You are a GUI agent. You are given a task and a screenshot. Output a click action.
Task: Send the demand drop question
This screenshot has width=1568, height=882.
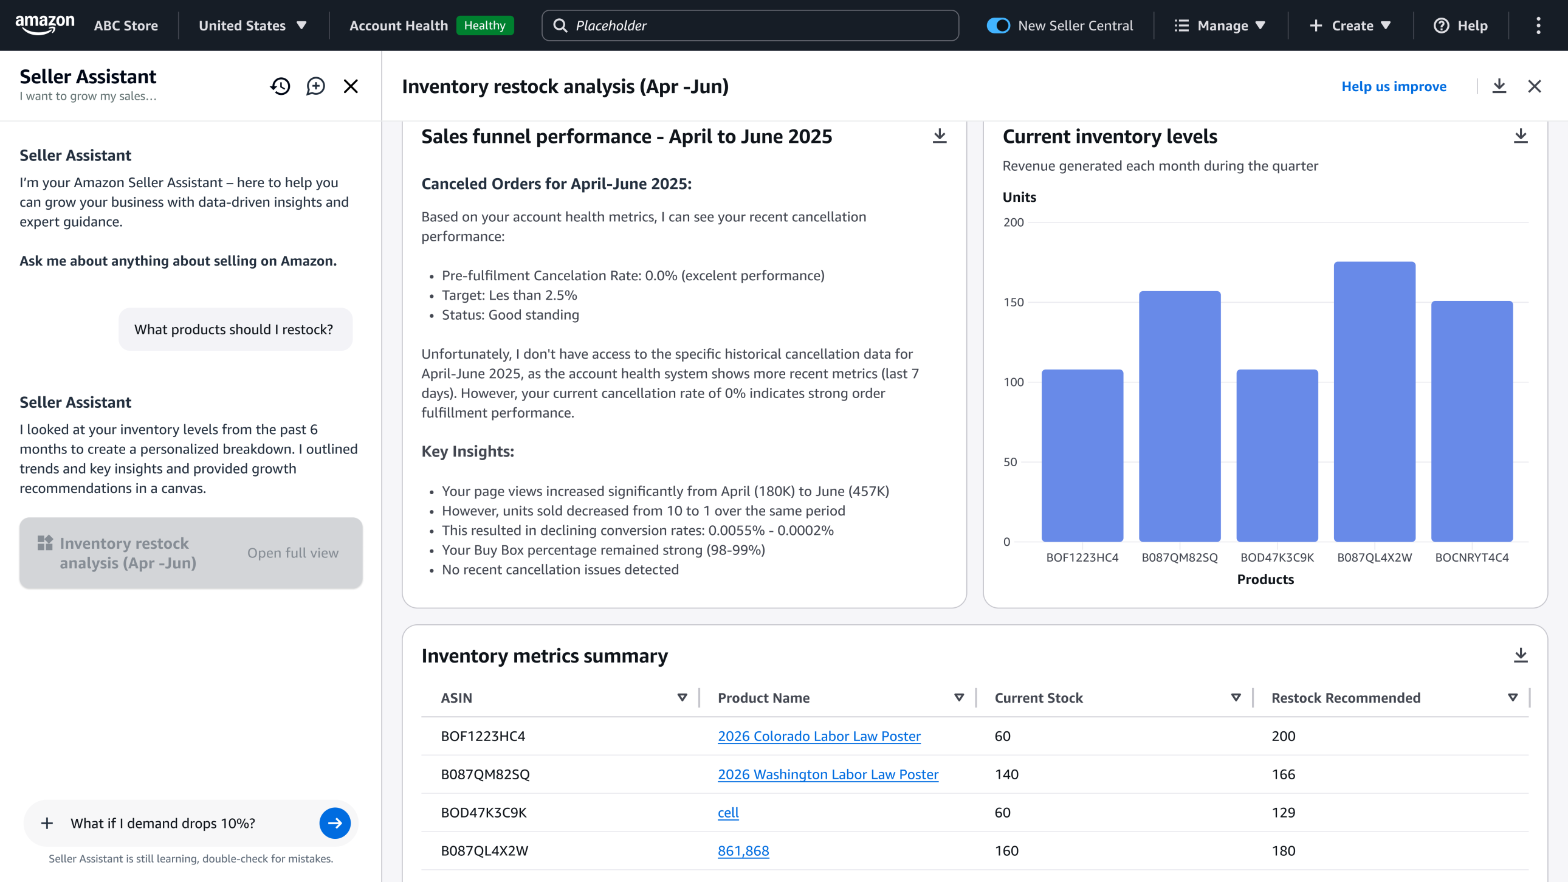(x=335, y=823)
